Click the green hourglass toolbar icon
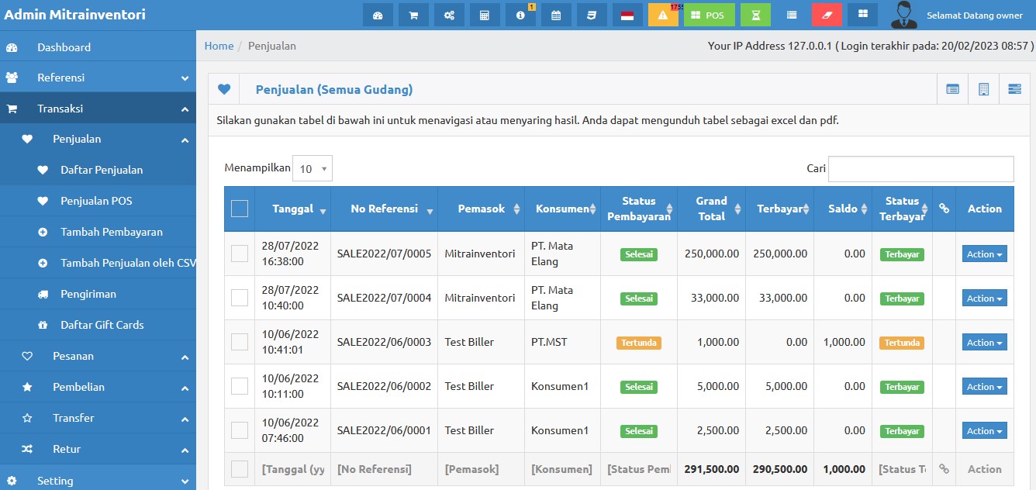1036x490 pixels. [x=755, y=14]
